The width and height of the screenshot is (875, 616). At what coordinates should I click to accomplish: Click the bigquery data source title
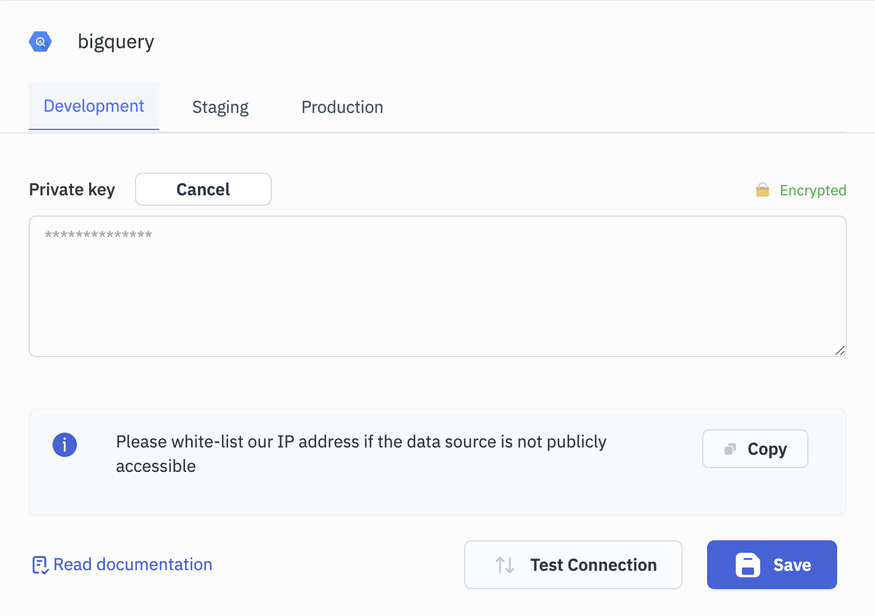pos(116,42)
